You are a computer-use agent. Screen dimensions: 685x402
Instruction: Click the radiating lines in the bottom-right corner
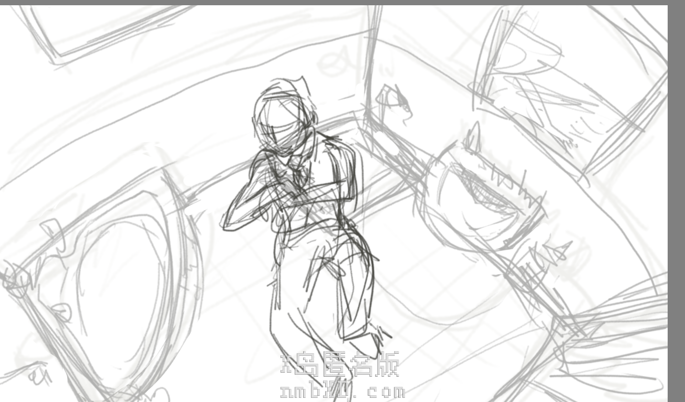[615, 341]
